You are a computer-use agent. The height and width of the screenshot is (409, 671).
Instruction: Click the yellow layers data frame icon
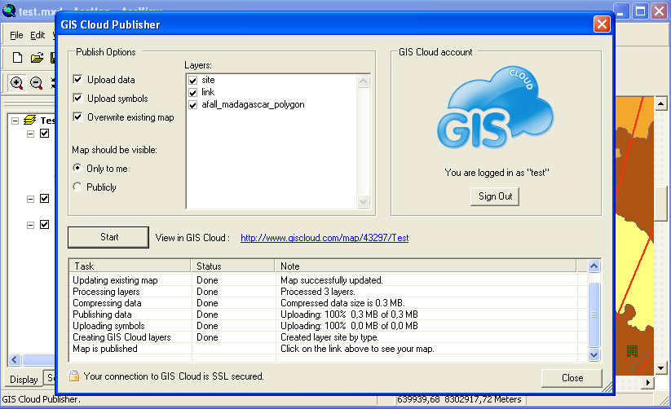[30, 120]
